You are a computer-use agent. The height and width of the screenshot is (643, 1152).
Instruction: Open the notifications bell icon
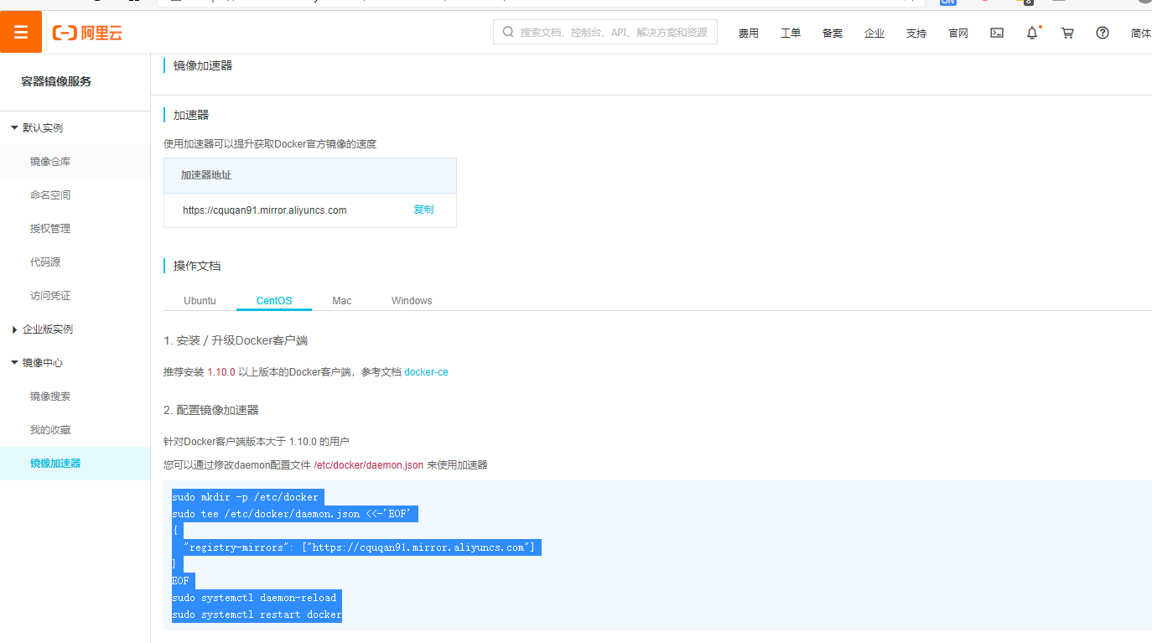pos(1032,33)
